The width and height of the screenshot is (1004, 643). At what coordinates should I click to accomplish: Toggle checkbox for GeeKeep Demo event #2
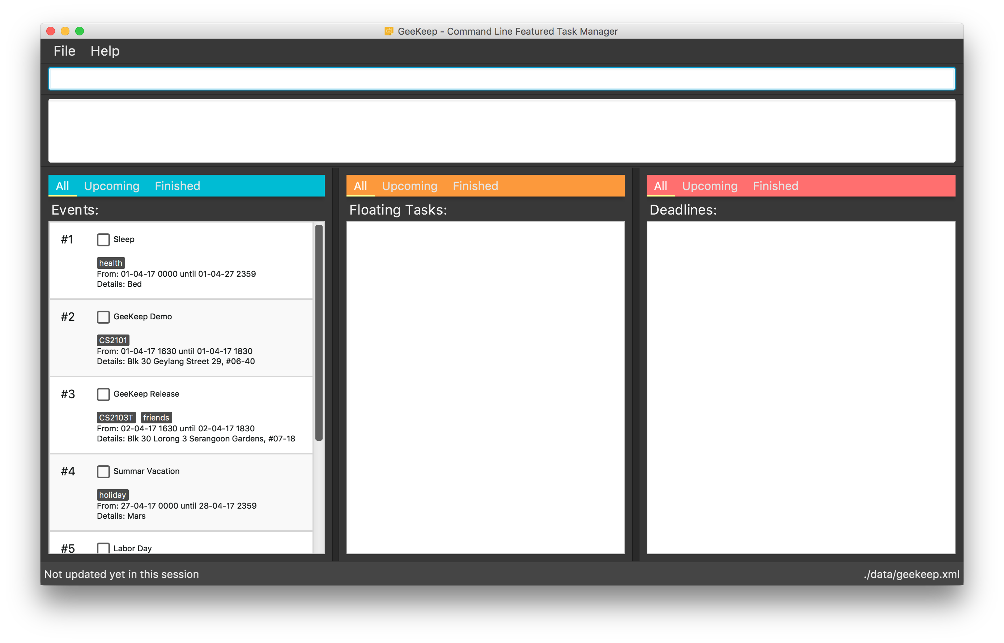click(x=103, y=316)
